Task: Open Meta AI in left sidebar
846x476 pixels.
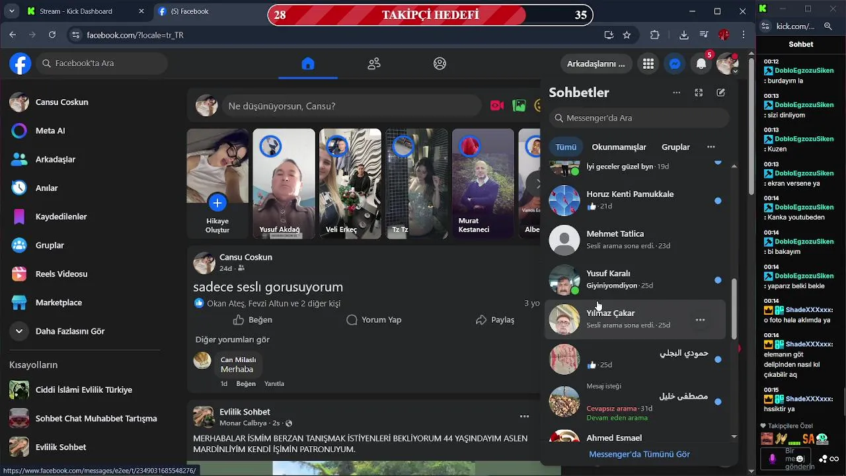Action: (85, 130)
